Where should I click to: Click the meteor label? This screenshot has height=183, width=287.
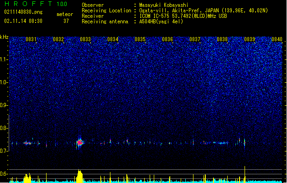65,14
